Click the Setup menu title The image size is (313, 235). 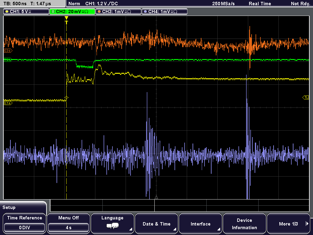coord(9,207)
